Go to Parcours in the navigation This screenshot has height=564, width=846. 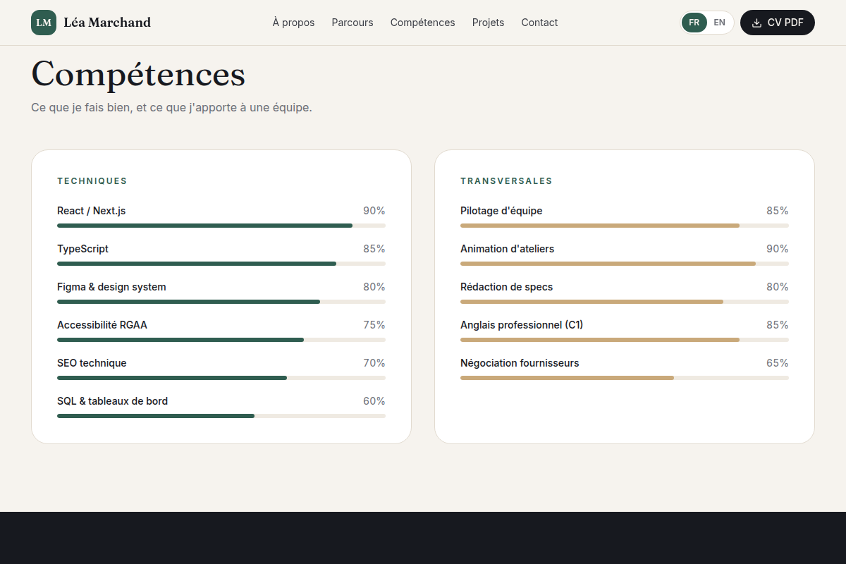coord(352,23)
